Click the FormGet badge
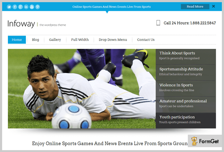The height and width of the screenshot is (152, 224). tap(205, 141)
